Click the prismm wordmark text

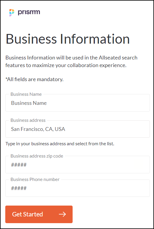click(29, 12)
